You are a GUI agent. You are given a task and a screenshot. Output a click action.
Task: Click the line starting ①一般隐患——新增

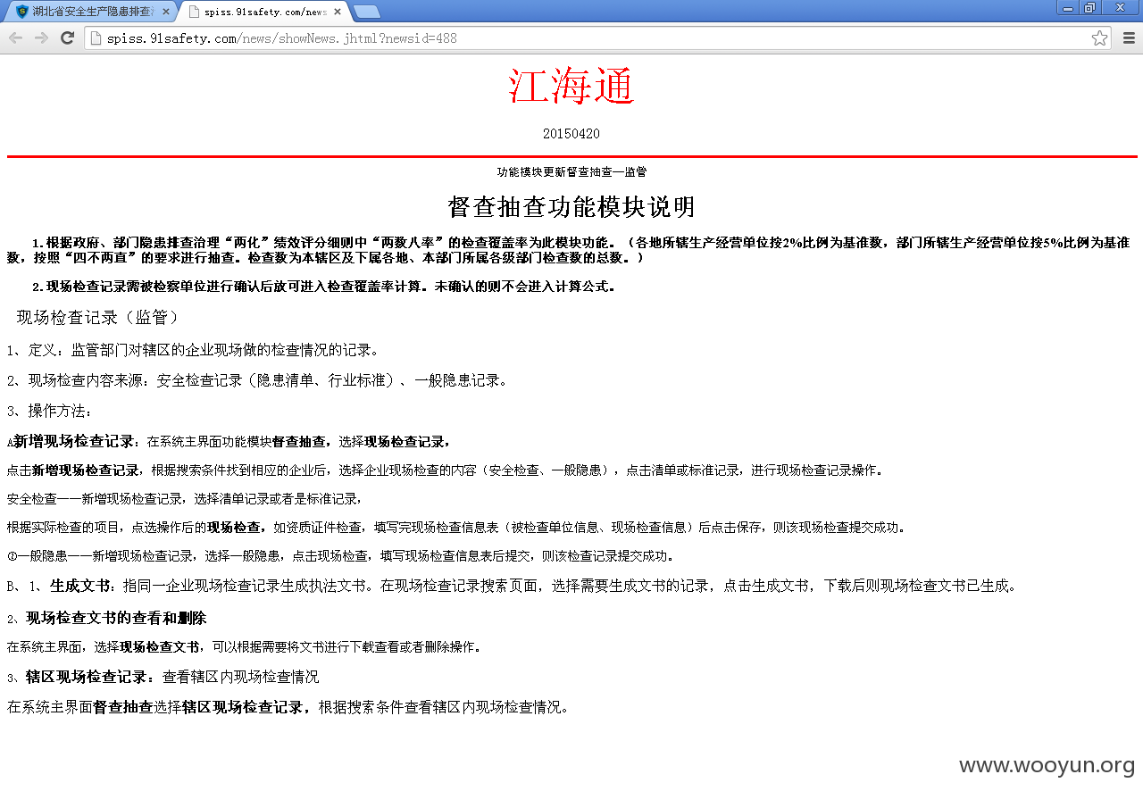coord(340,555)
